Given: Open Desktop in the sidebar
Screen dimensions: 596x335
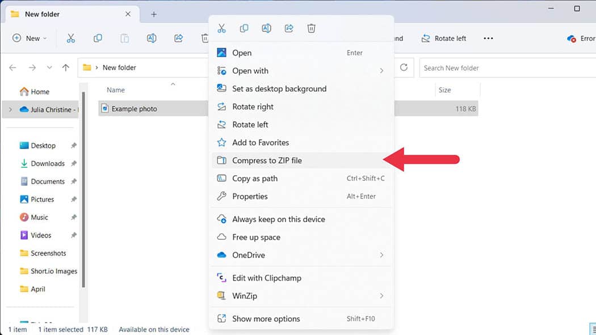Looking at the screenshot, I should [37, 145].
